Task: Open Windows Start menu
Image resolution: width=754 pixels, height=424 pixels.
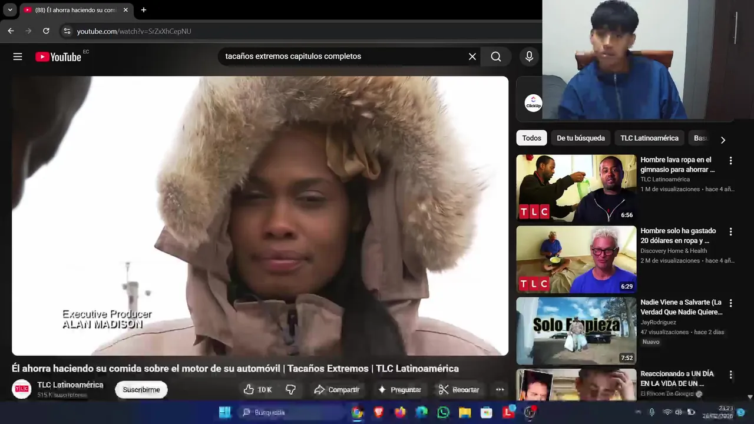Action: pos(225,412)
